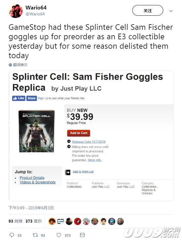Click the Release Date 11/1/2019 link
The width and height of the screenshot is (182, 240).
click(89, 142)
